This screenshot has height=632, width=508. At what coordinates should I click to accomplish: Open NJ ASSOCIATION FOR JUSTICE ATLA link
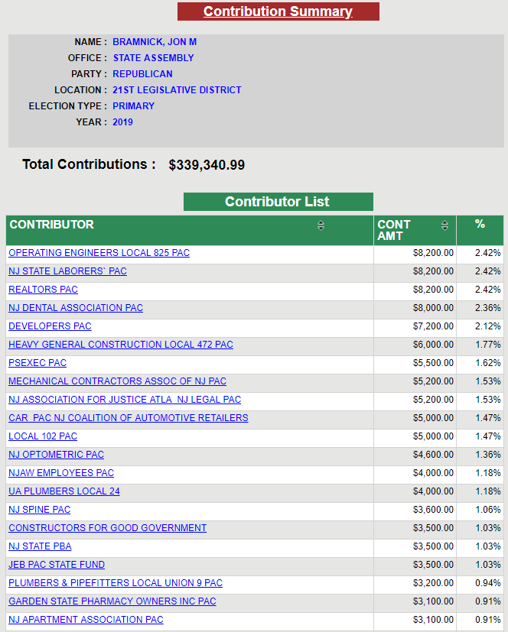click(125, 400)
